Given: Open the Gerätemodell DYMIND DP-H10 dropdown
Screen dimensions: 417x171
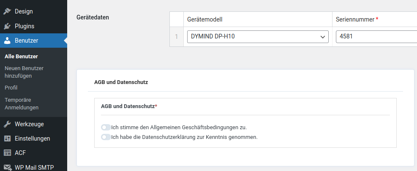Looking at the screenshot, I should (x=258, y=37).
